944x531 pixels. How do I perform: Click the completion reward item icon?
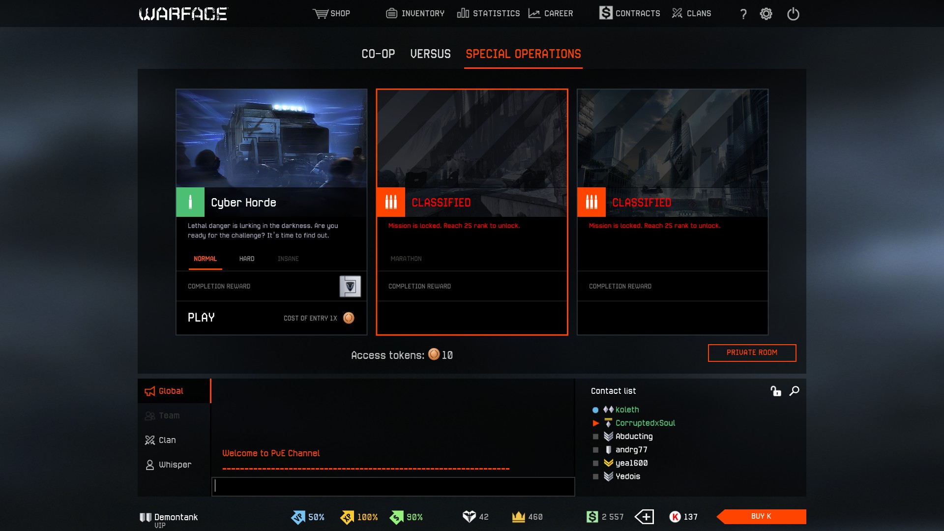[350, 286]
